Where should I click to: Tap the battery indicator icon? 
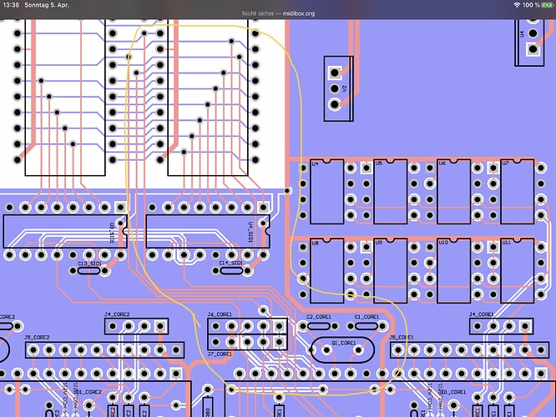tap(547, 5)
